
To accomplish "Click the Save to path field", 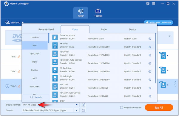I will tap(48, 110).
